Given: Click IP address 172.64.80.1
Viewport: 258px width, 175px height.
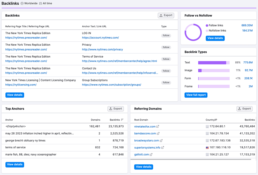Looking at the screenshot, I should [217, 127].
